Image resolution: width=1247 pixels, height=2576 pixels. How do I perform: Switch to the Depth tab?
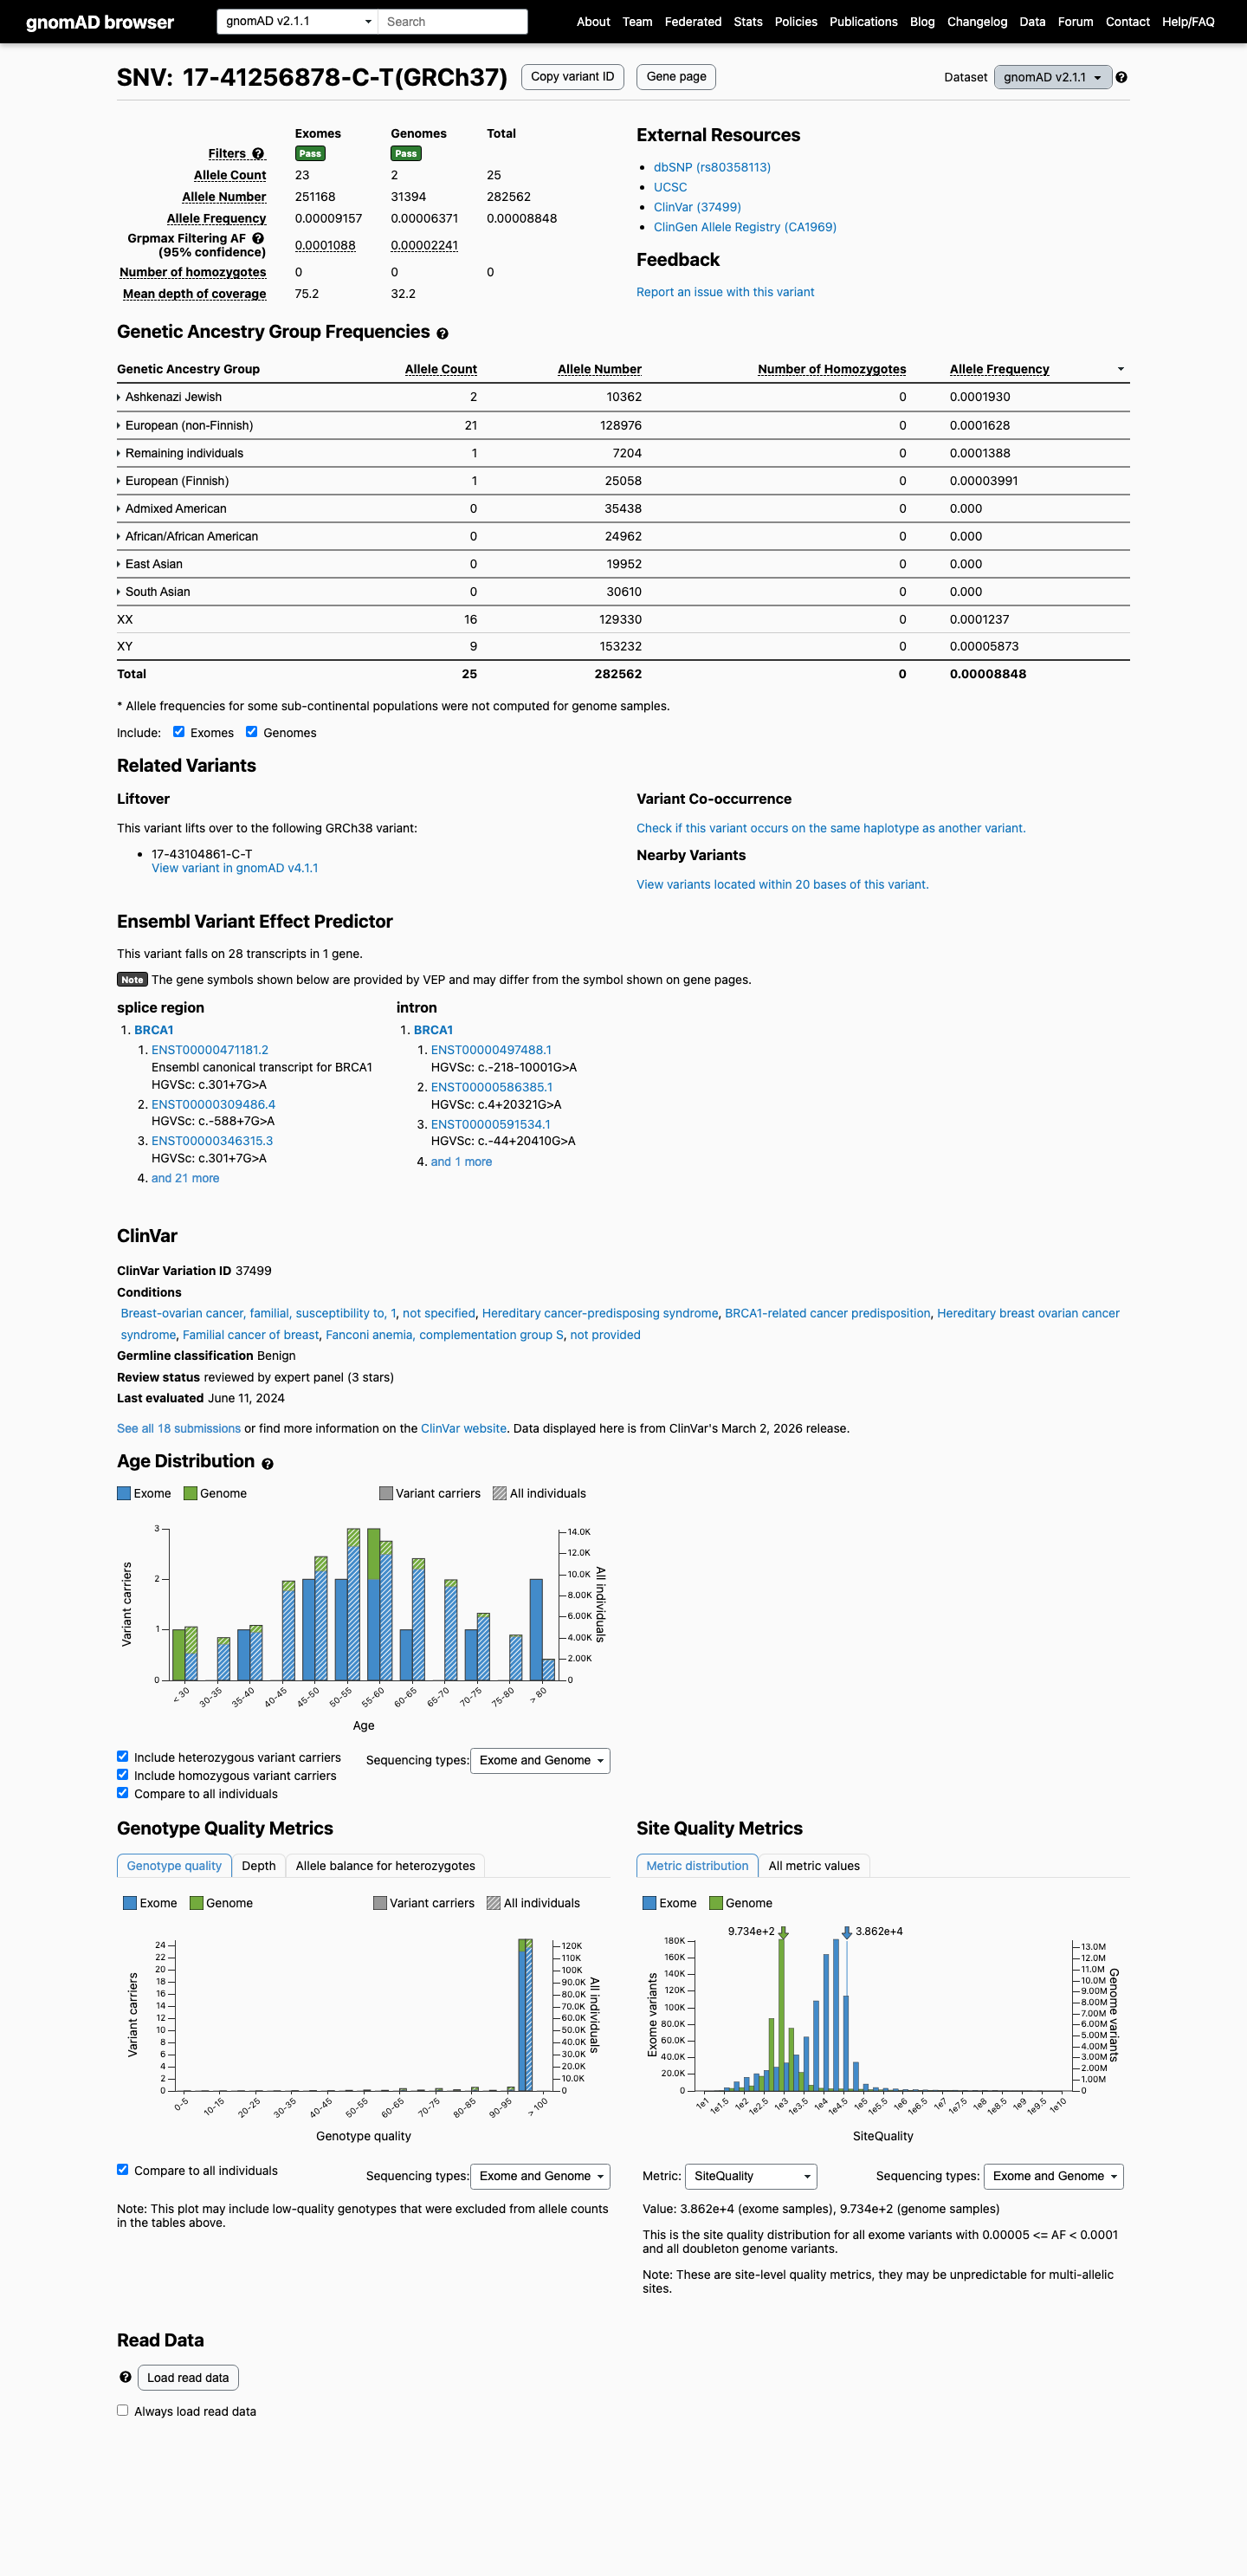pos(259,1866)
